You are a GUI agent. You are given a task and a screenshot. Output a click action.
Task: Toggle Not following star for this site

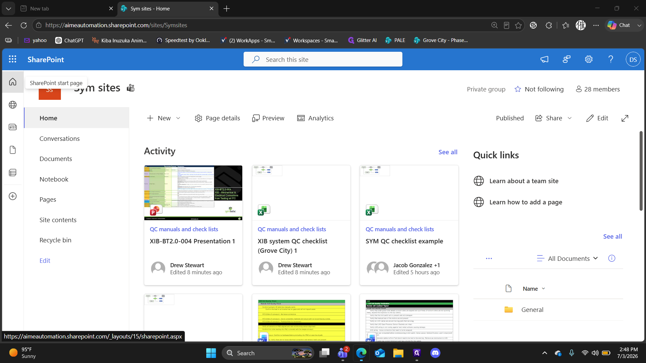tap(517, 89)
